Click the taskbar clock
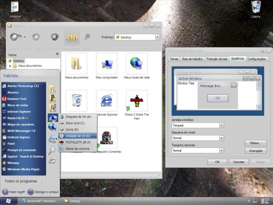The height and width of the screenshot is (205, 273). click(x=265, y=201)
